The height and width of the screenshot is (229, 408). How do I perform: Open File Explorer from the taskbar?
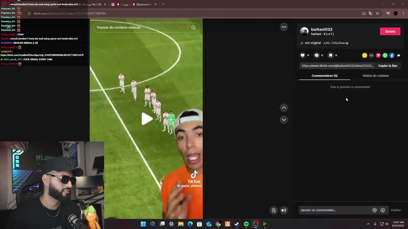pos(181,224)
